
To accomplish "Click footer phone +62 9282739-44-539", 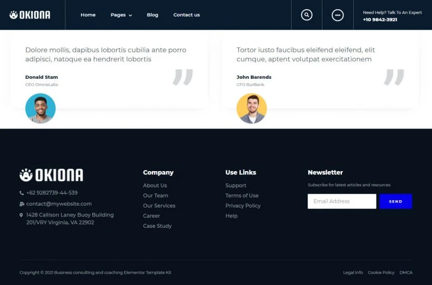I will [52, 193].
